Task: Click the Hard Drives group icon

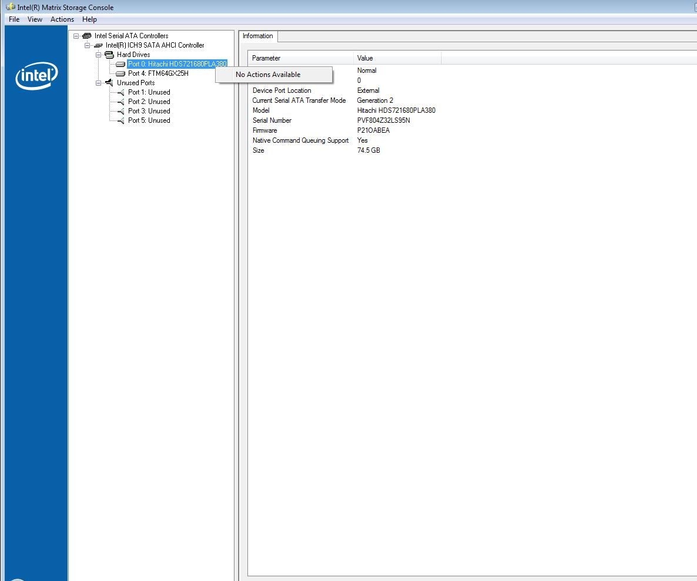Action: point(109,55)
